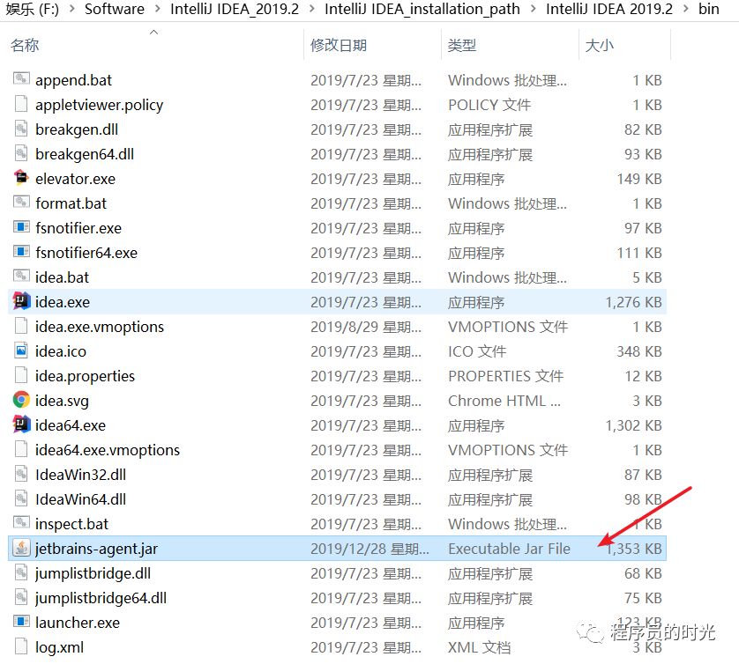The width and height of the screenshot is (739, 664).
Task: Sort by 修改日期 column header
Action: click(339, 45)
